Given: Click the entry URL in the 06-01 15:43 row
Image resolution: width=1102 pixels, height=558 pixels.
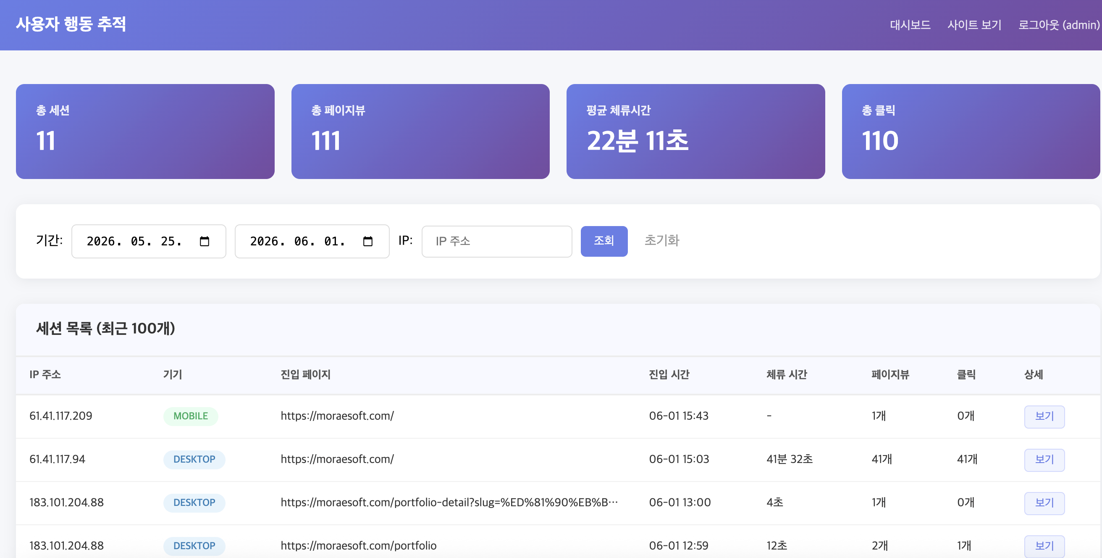Looking at the screenshot, I should pos(337,416).
